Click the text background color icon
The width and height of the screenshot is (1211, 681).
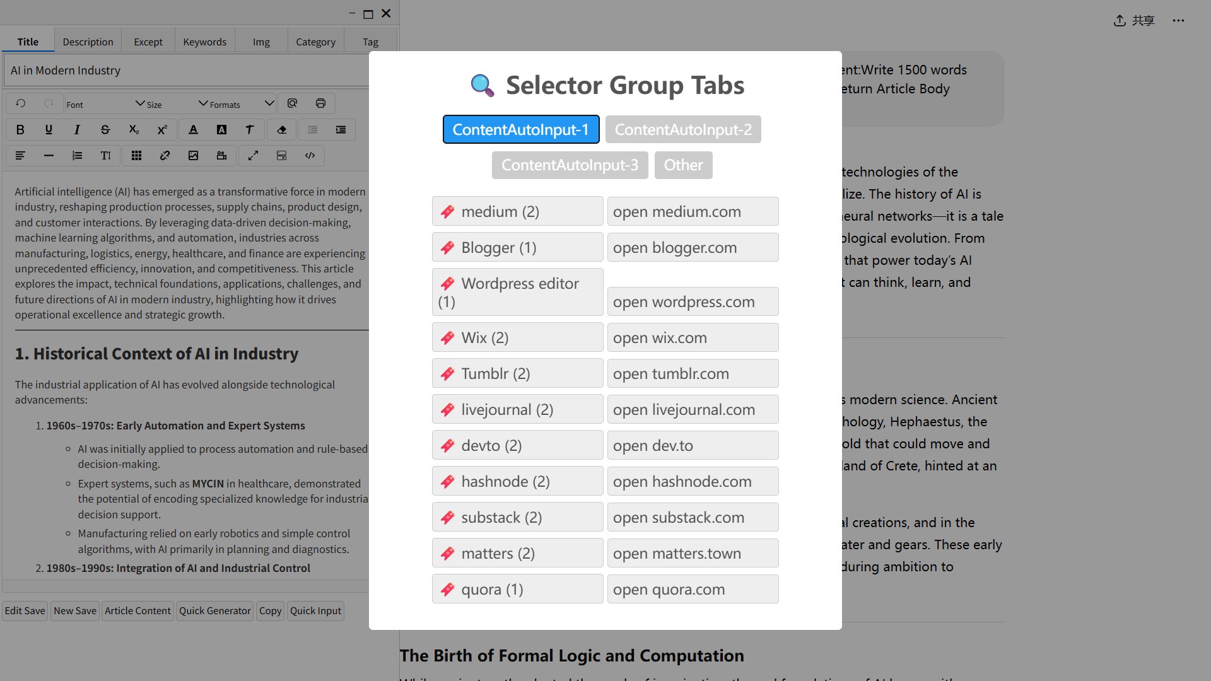221,130
